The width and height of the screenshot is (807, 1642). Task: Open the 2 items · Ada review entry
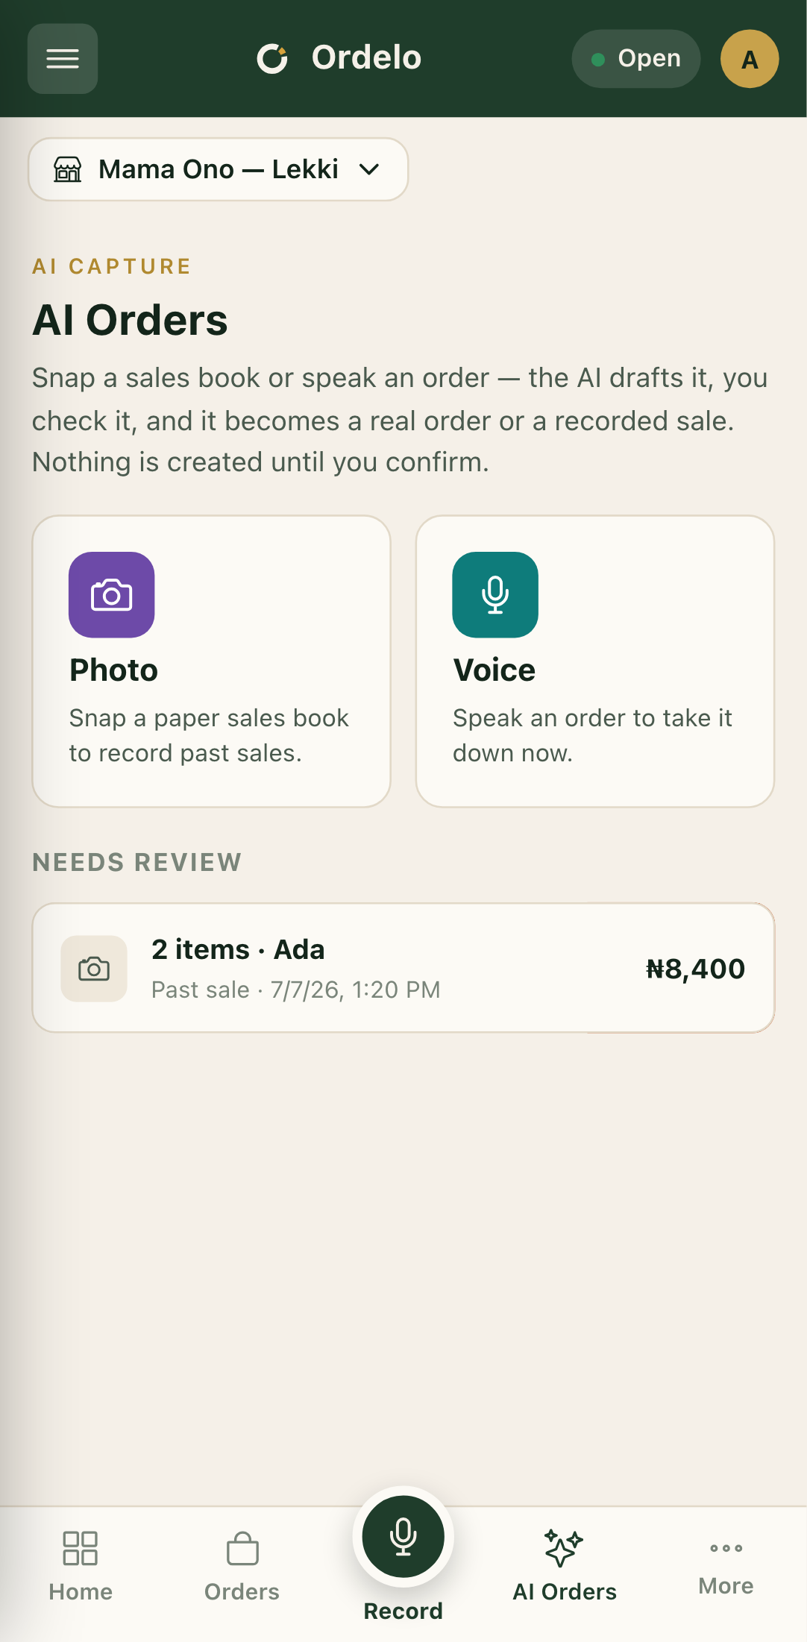(x=403, y=968)
